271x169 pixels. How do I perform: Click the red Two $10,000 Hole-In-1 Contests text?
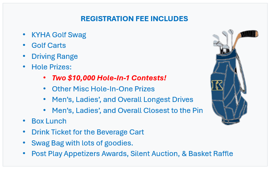(x=109, y=78)
